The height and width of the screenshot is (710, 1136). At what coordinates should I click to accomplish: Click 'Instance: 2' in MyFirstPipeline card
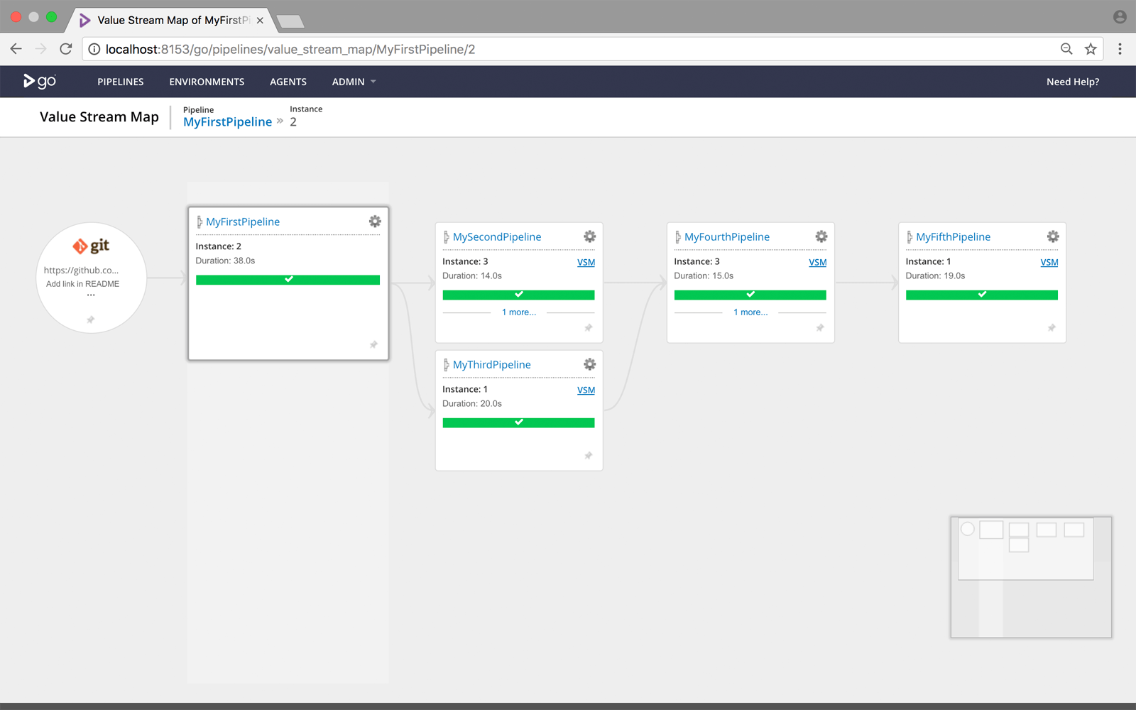point(219,246)
